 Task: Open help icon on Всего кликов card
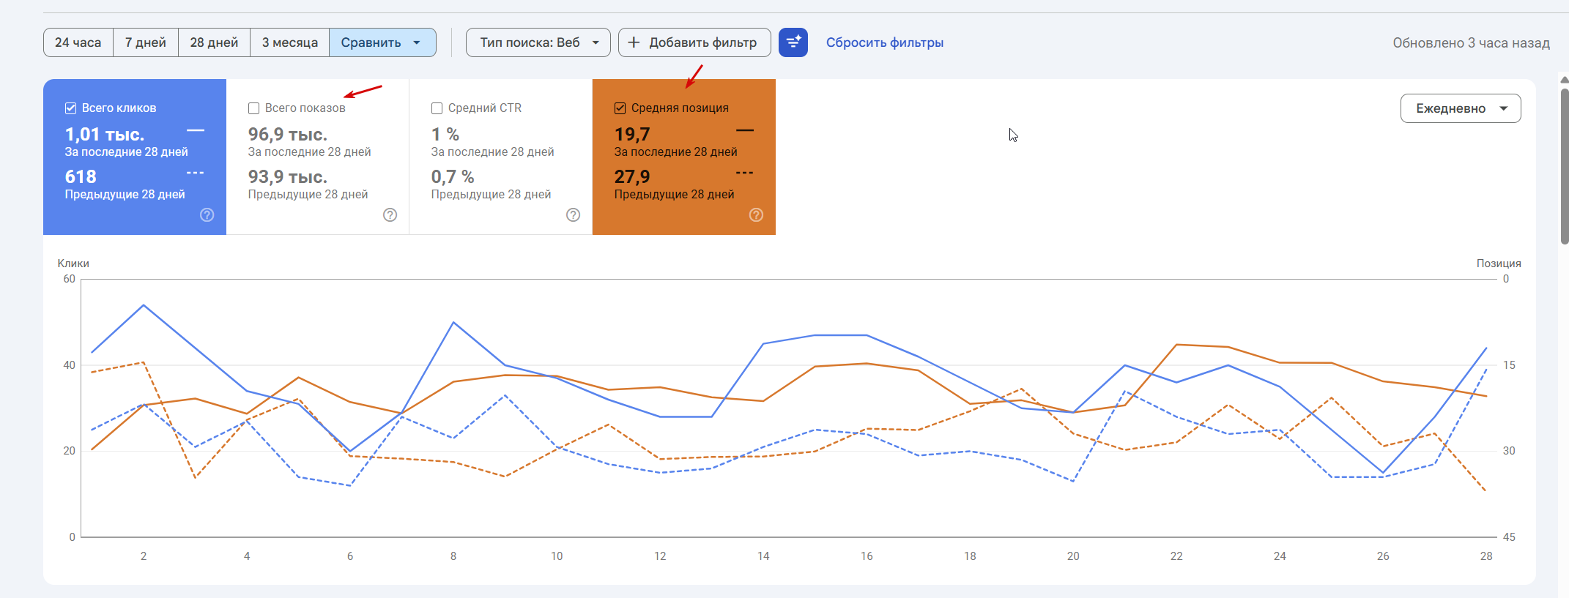[207, 214]
